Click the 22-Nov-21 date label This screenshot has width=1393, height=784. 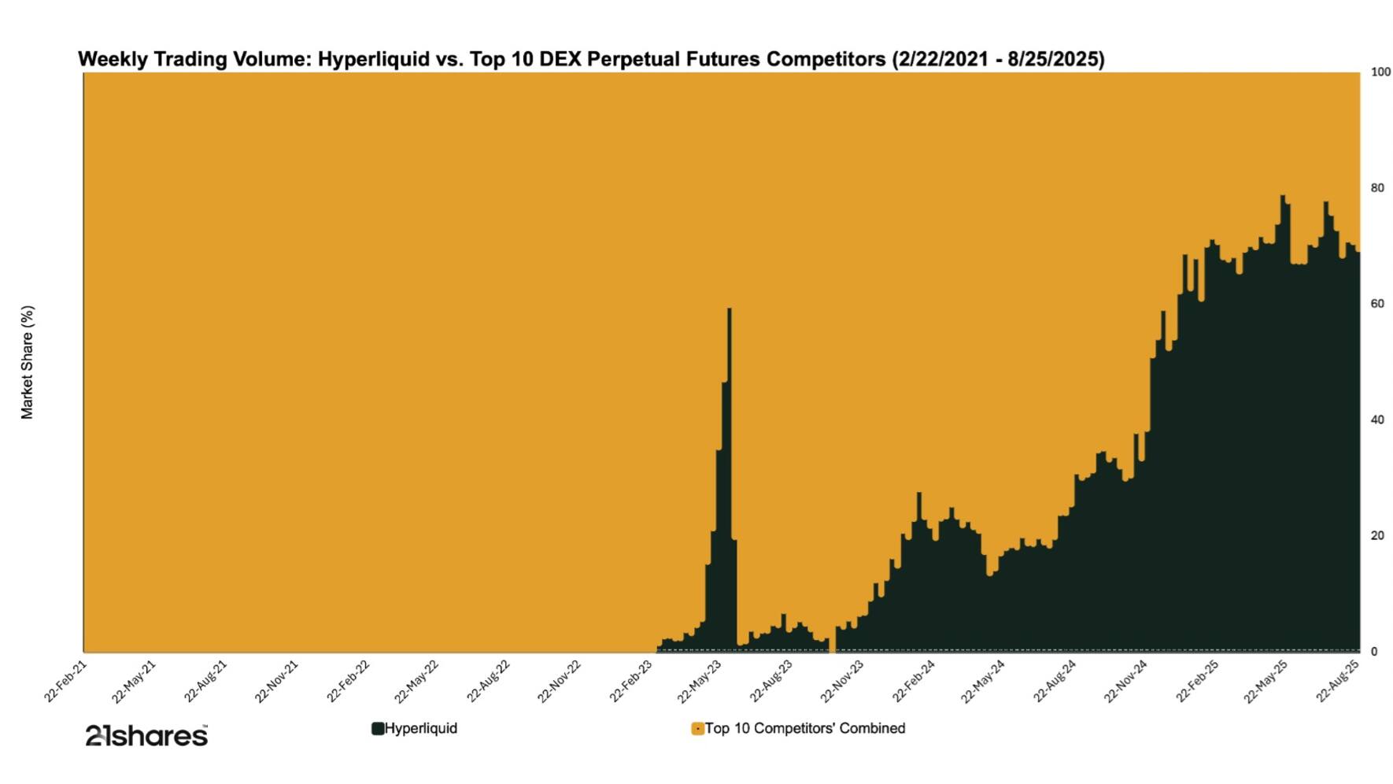click(x=277, y=682)
